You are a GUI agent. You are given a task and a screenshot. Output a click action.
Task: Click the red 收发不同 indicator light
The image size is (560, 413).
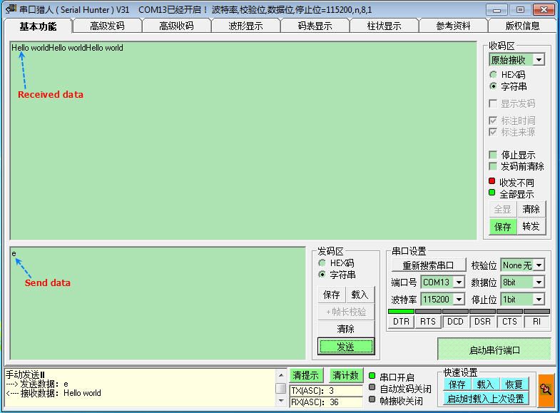tap(492, 181)
